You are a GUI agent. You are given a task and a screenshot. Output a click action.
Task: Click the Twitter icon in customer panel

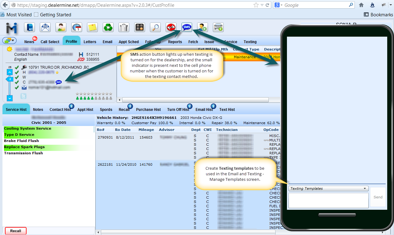[x=23, y=96]
